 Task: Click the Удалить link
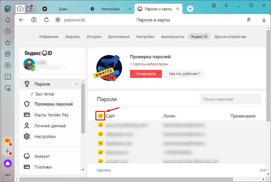coord(103,170)
